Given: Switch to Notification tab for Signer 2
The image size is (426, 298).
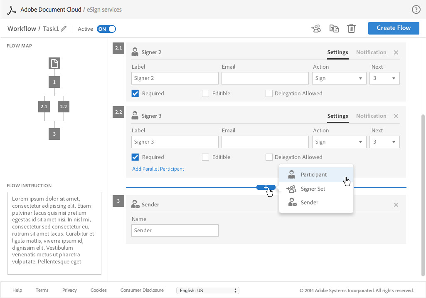Looking at the screenshot, I should (x=371, y=52).
